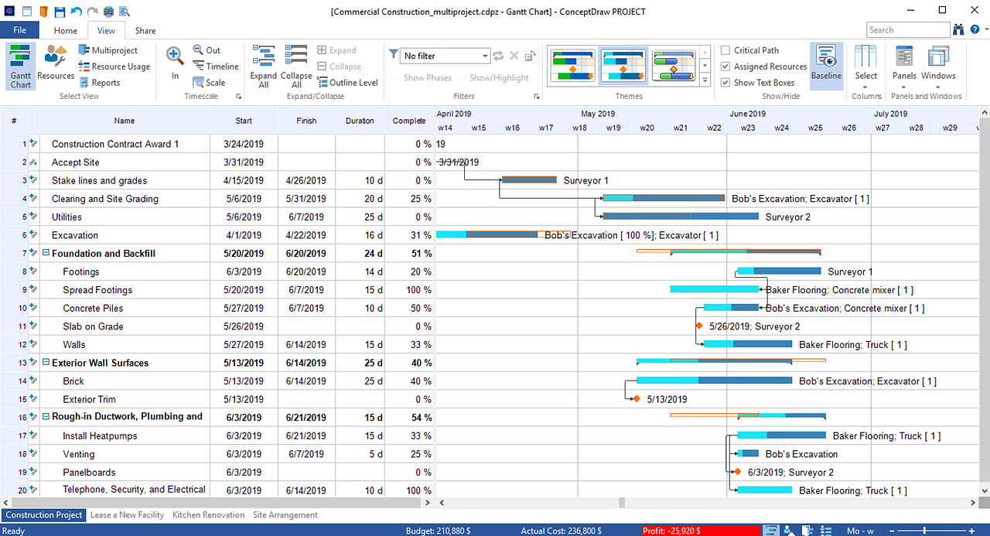Click the Outline Level button
Screen dimensions: 990x536
347,83
